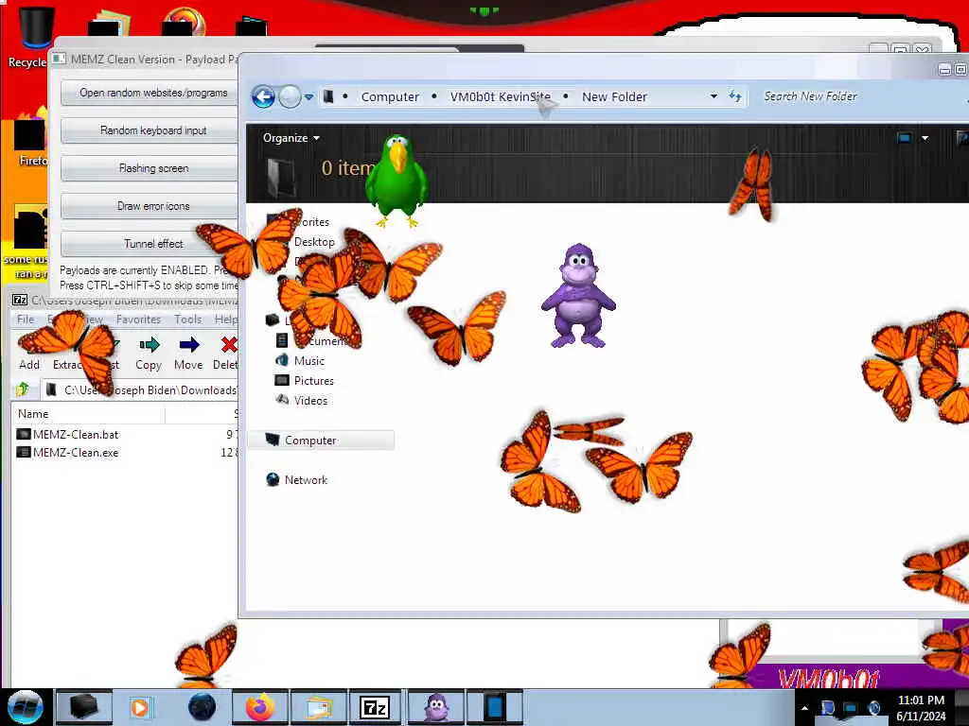Viewport: 969px width, 726px height.
Task: Toggle Tunnel effect payload
Action: (x=150, y=243)
